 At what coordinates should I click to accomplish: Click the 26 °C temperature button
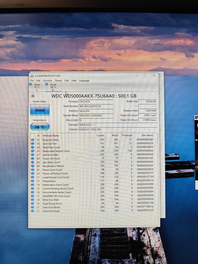tap(40, 127)
